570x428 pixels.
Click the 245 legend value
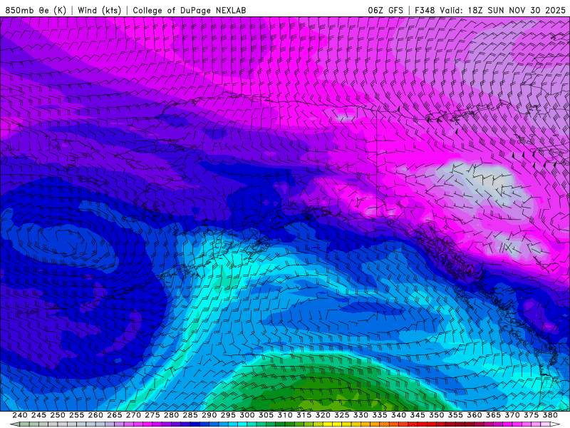click(x=38, y=415)
